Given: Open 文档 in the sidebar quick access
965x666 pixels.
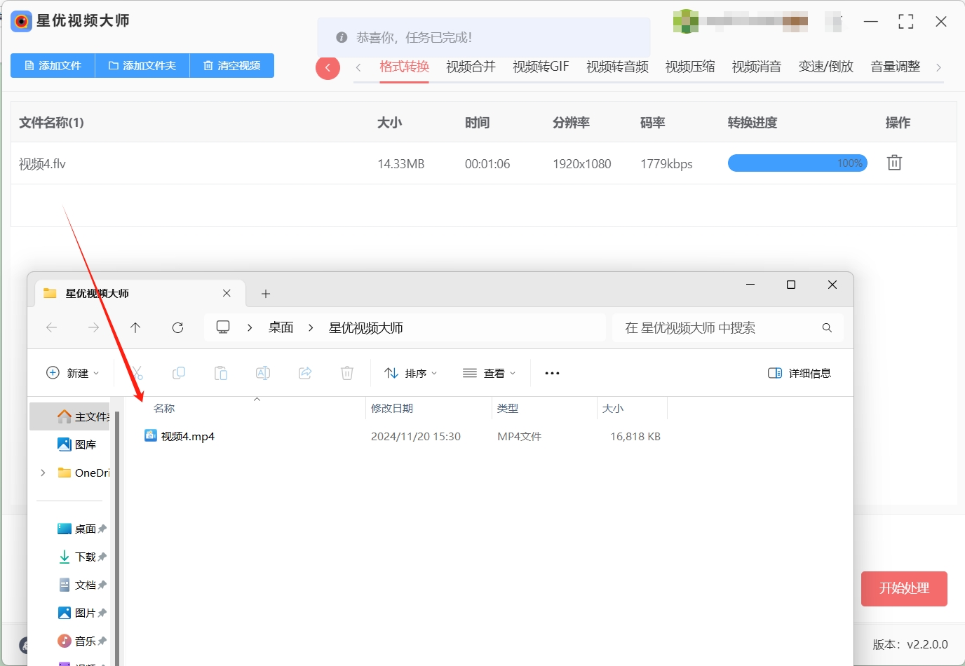Looking at the screenshot, I should pyautogui.click(x=81, y=585).
